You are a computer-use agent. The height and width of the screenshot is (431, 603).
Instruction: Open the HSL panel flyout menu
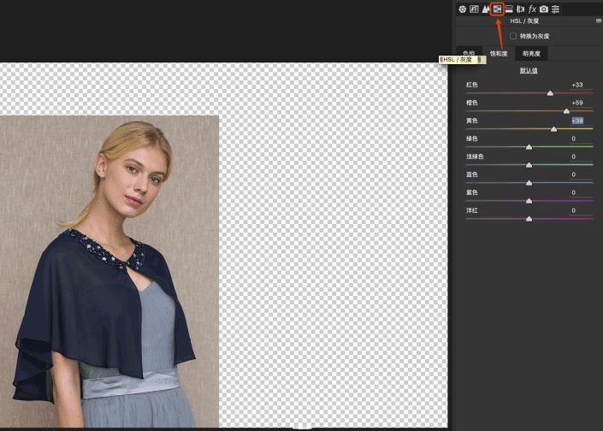coord(599,21)
